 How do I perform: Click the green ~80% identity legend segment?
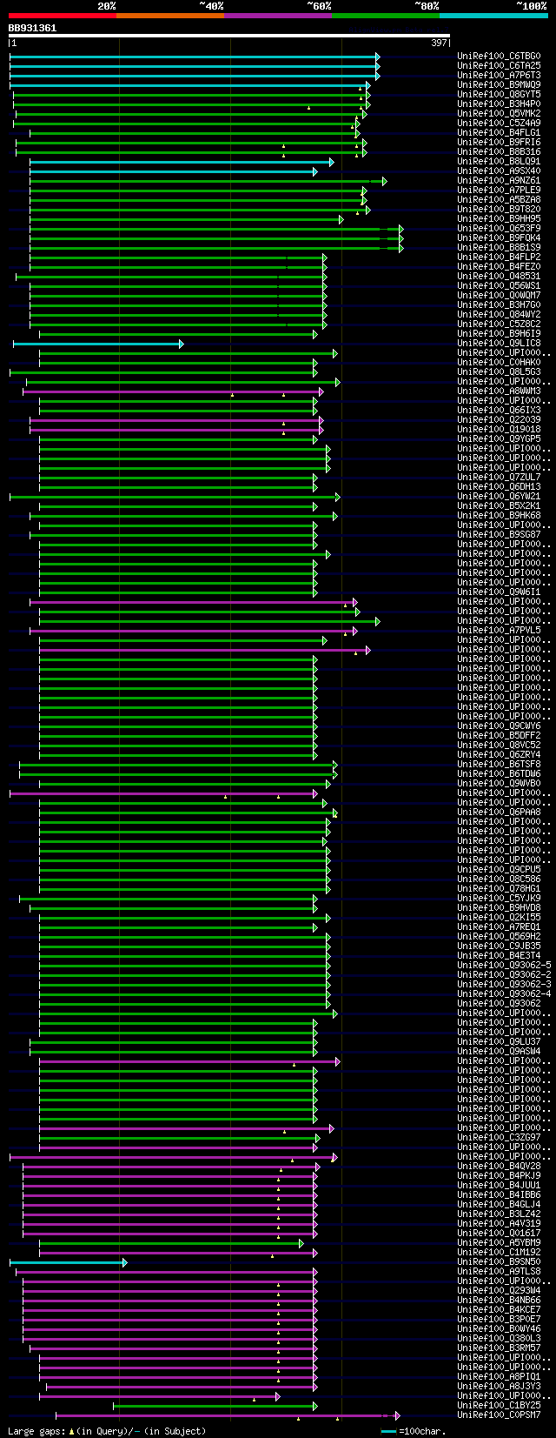click(386, 15)
